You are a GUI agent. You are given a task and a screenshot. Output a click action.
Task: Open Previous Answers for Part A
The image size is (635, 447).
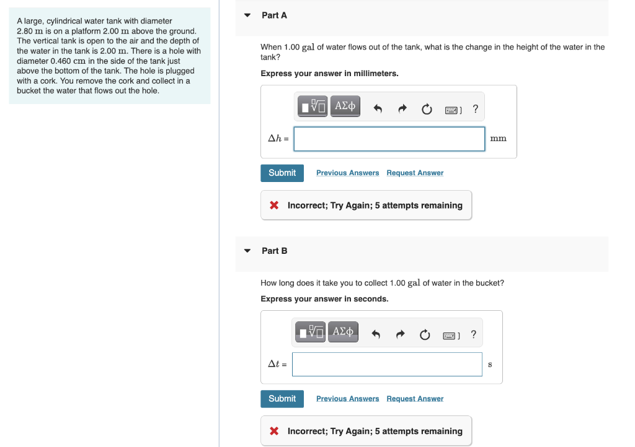(347, 173)
